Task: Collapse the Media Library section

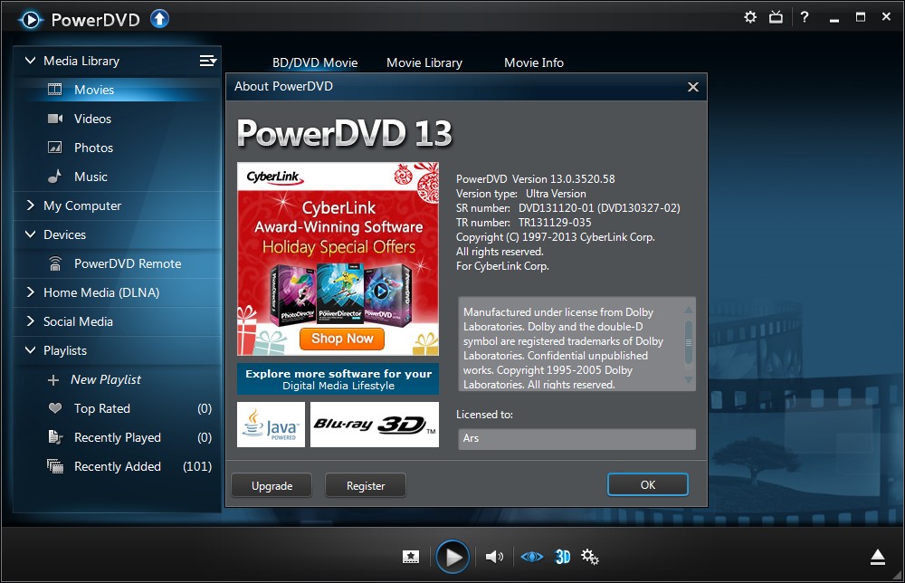Action: pyautogui.click(x=30, y=61)
